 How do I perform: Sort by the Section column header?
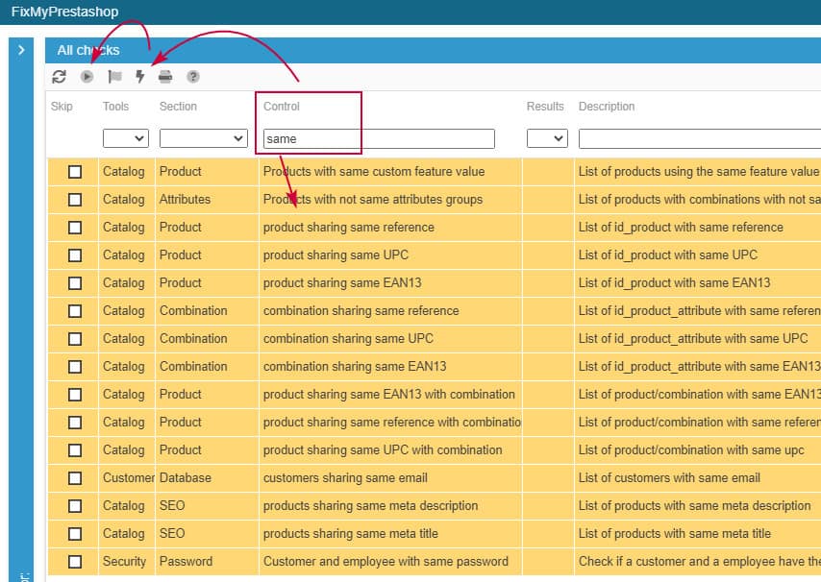178,107
